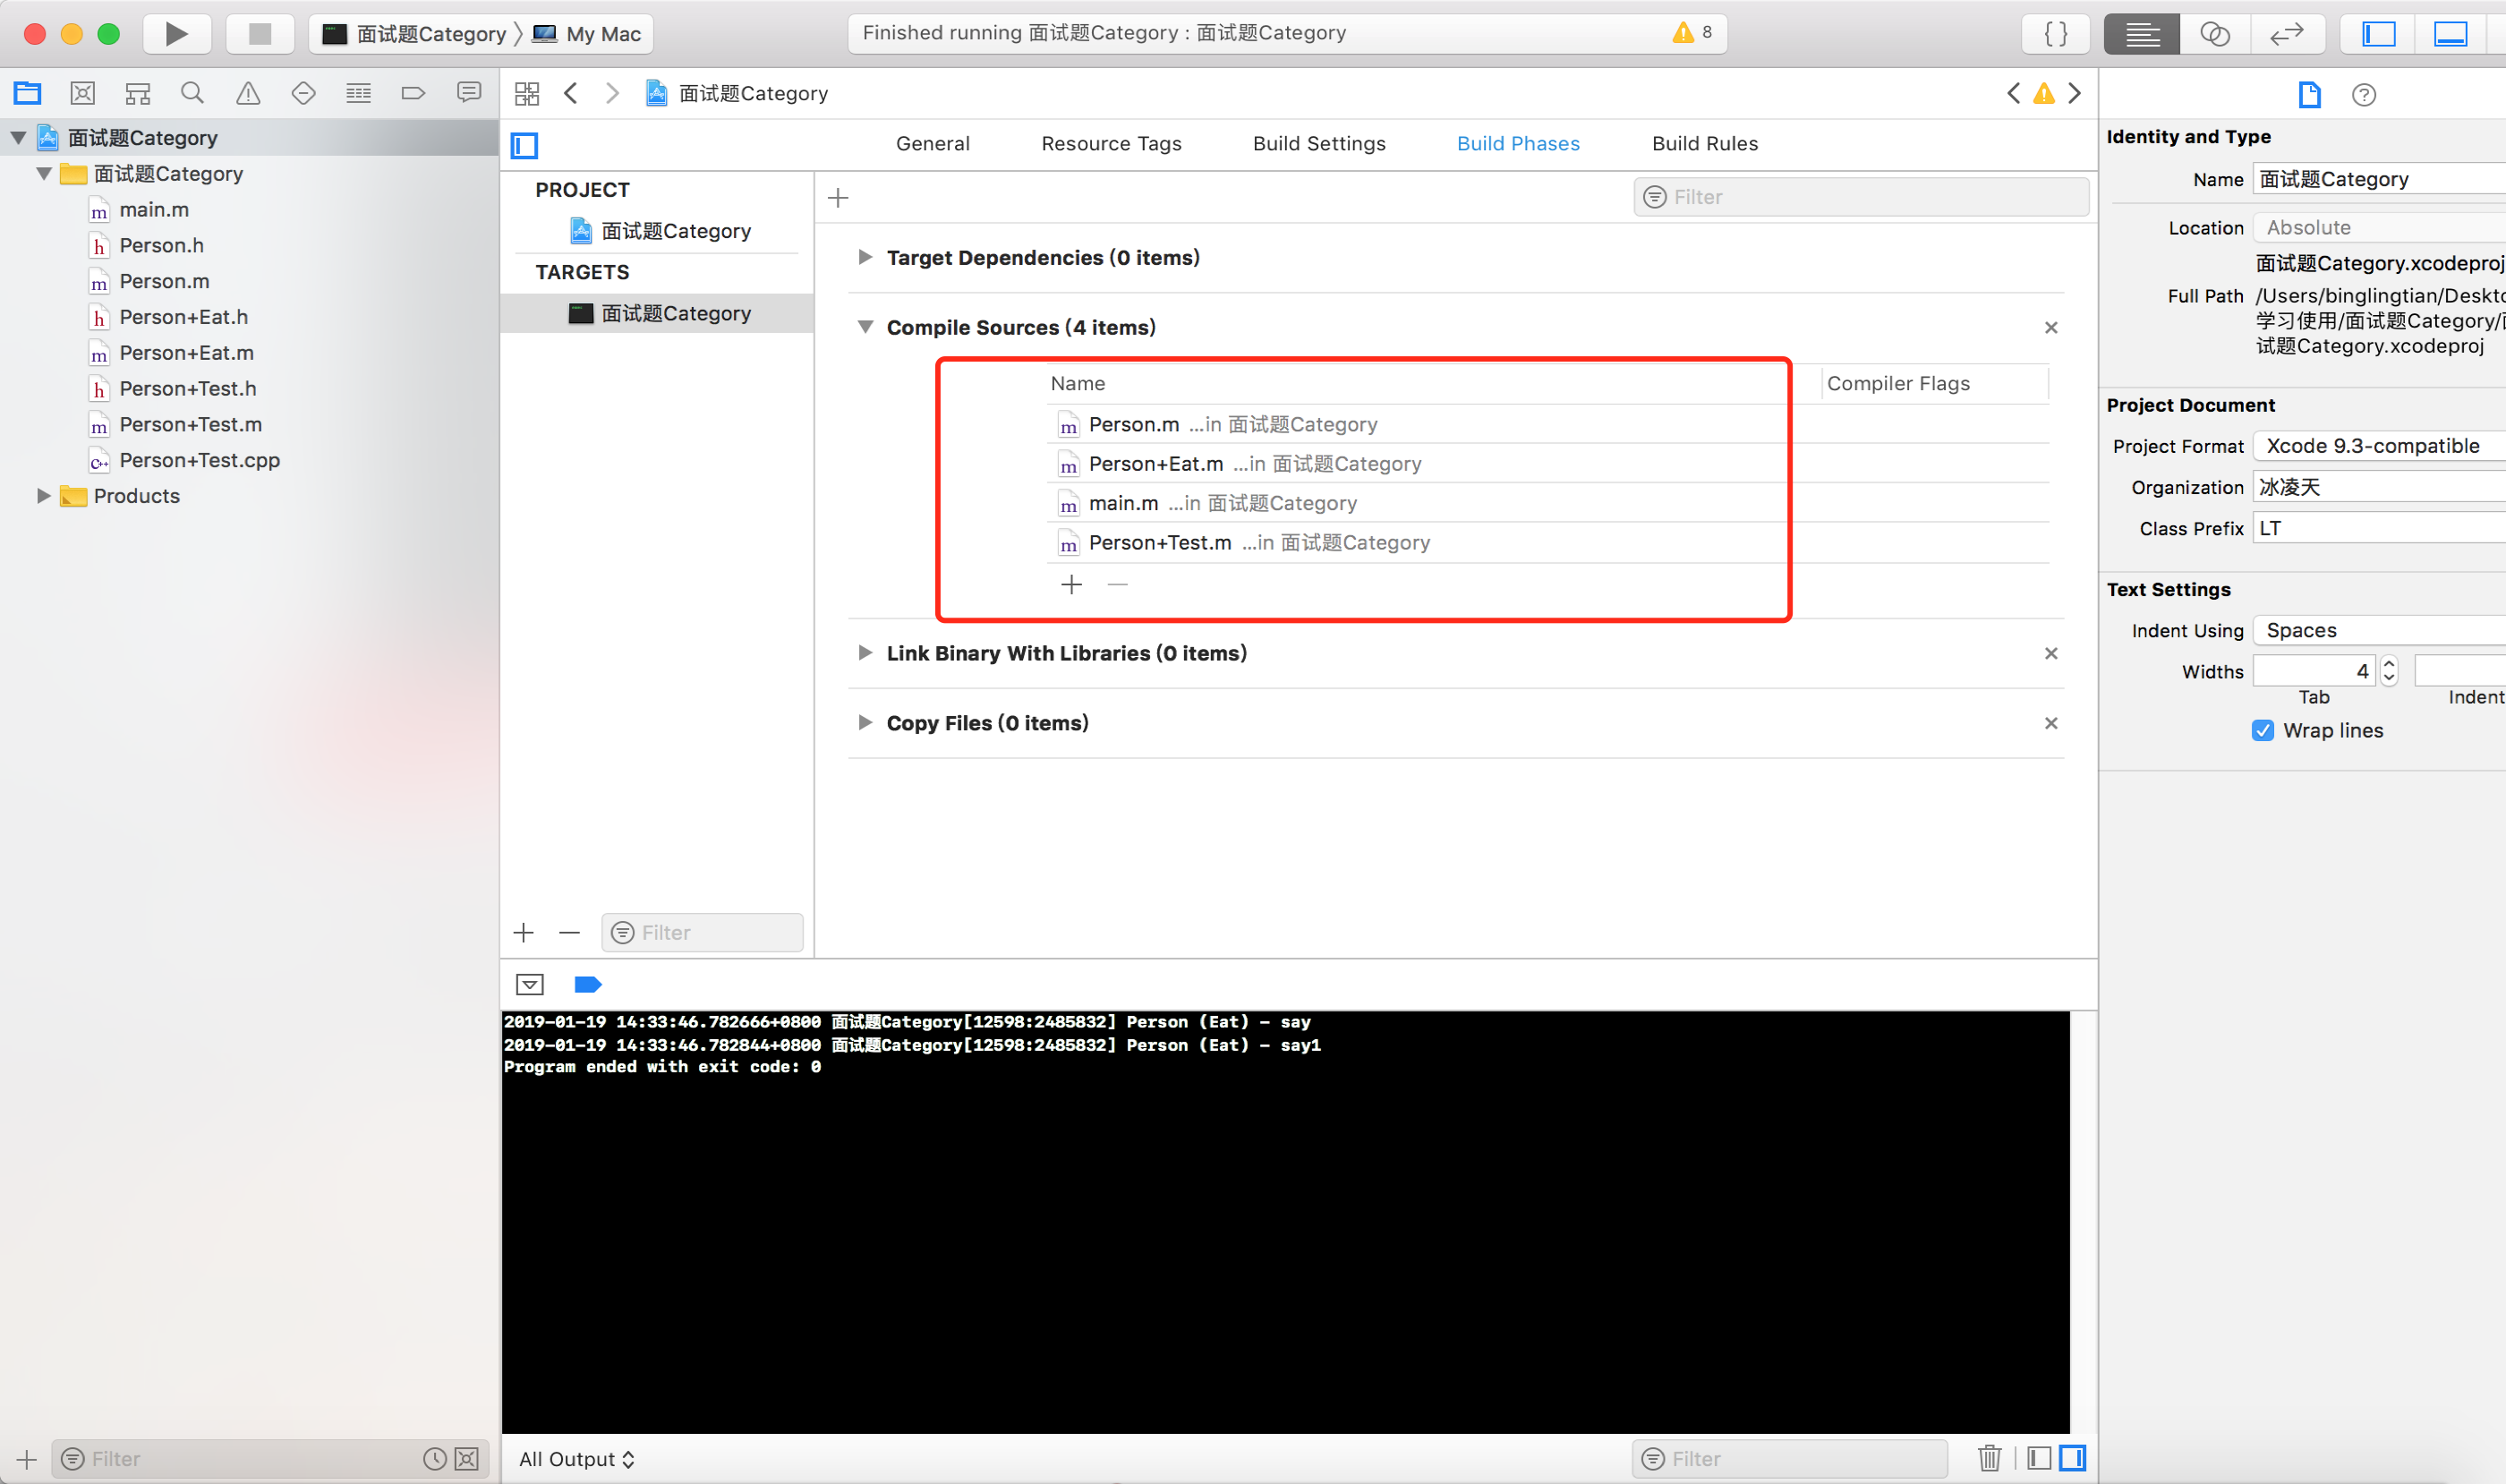Collapse the Compile Sources section
The width and height of the screenshot is (2506, 1484).
click(x=865, y=327)
